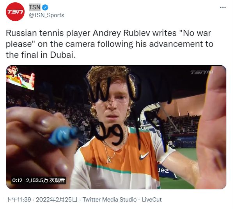The image size is (234, 209).
Task: Click the 0:12 video duration badge
Action: (x=17, y=180)
